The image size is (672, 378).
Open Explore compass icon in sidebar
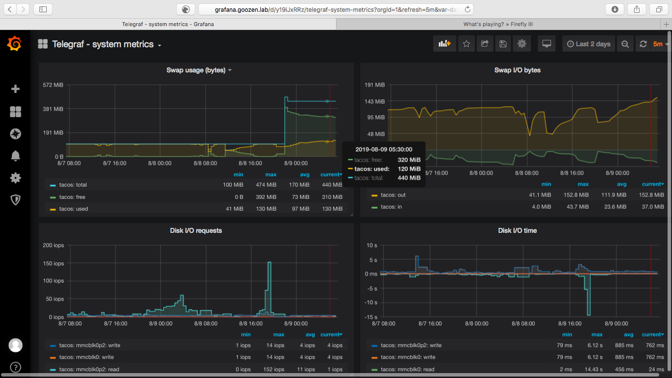[15, 133]
